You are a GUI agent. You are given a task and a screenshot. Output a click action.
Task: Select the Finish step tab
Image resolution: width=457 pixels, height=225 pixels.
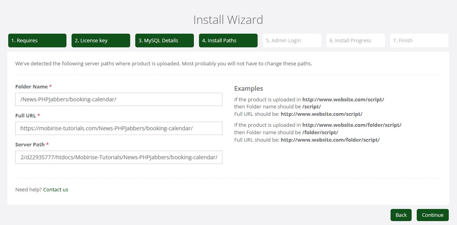tap(419, 41)
